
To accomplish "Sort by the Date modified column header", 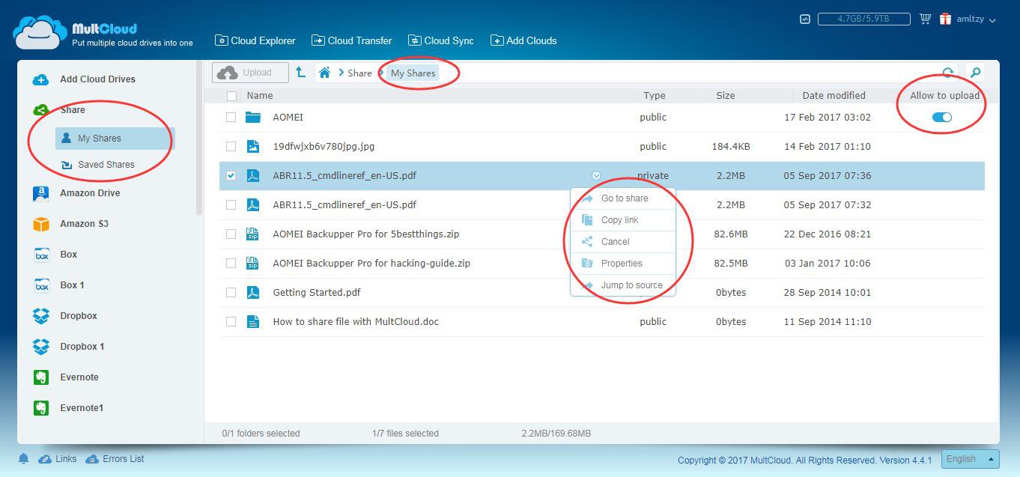I will point(834,96).
